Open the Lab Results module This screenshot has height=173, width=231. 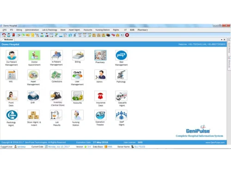tap(56, 115)
